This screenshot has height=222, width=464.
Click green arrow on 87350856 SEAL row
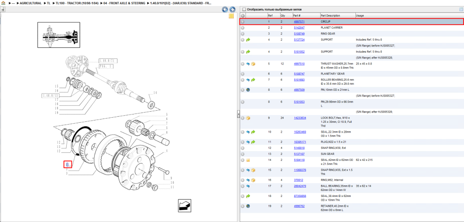pos(248,196)
